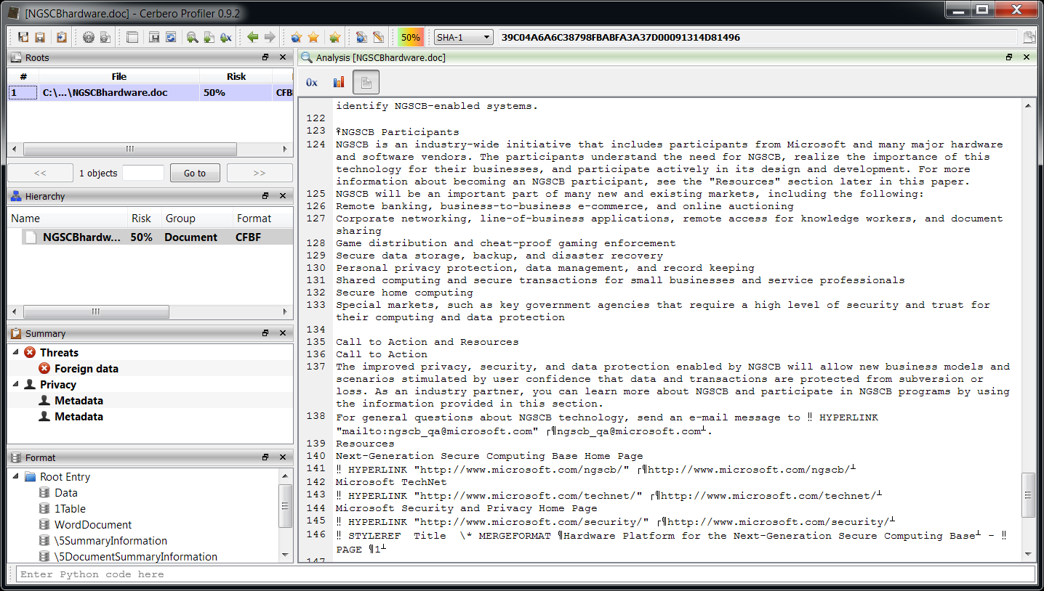The image size is (1044, 591).
Task: Sort Roots by the Risk column header
Action: point(236,76)
